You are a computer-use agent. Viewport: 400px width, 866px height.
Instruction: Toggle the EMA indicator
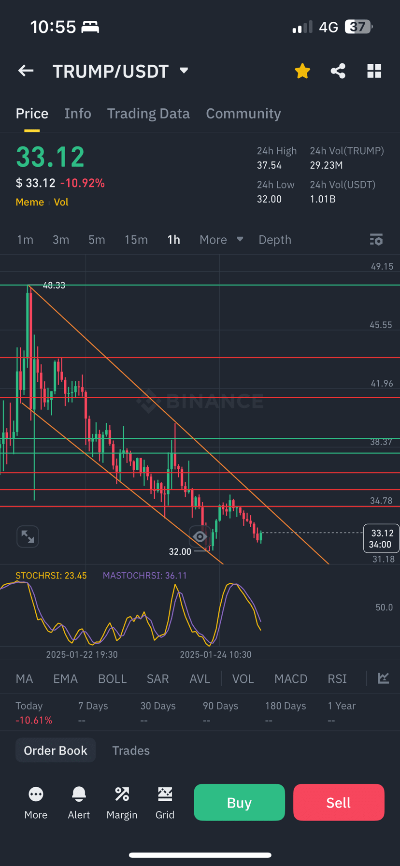click(65, 678)
